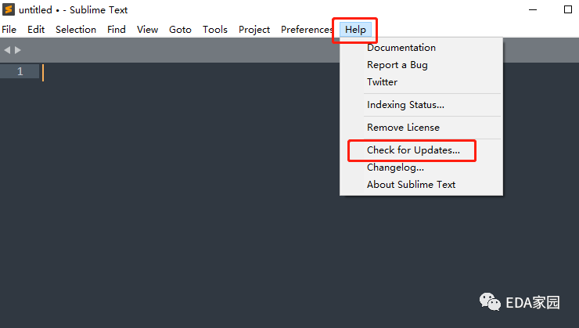Maximize the Sublime Text window
579x328 pixels.
click(568, 9)
